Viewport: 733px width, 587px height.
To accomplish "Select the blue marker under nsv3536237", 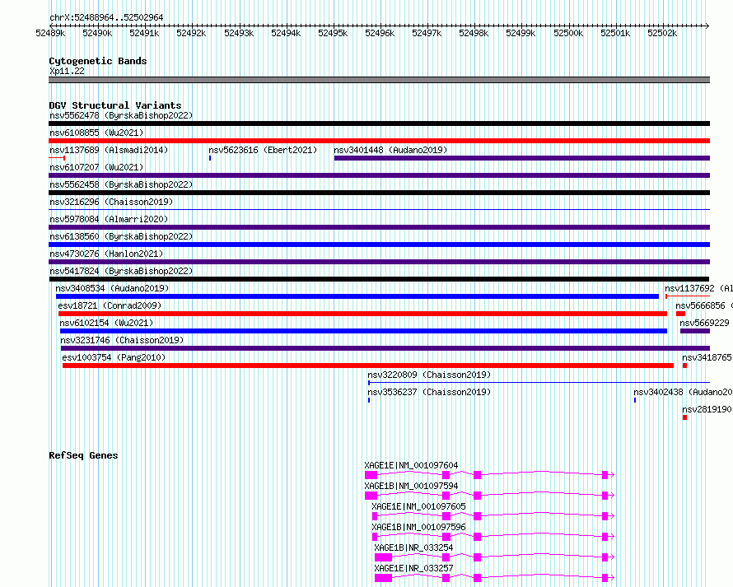I will pos(369,400).
